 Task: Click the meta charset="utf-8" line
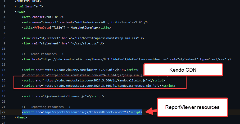coord(43,17)
